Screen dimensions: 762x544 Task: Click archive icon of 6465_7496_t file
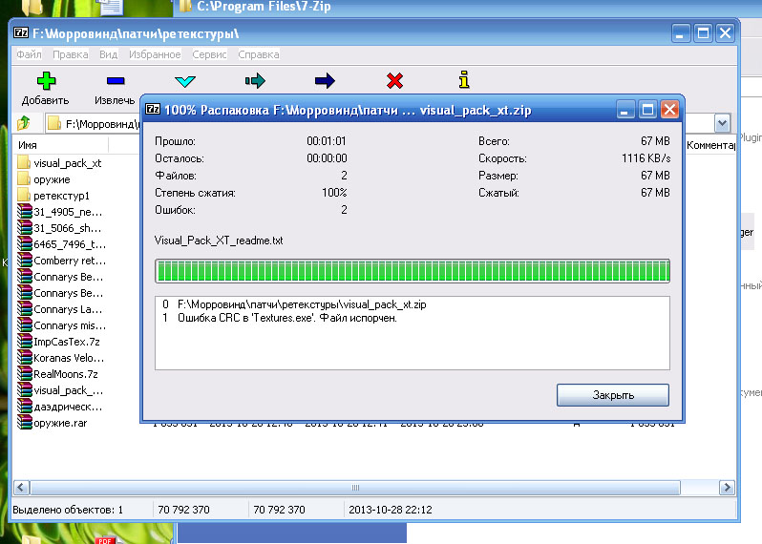[24, 243]
